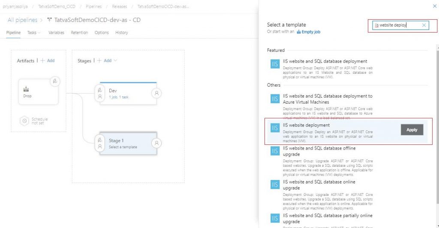Screen dimensions: 439x228
Task: Click IIS icon of SQL database offline upgrade
Action: point(275,151)
